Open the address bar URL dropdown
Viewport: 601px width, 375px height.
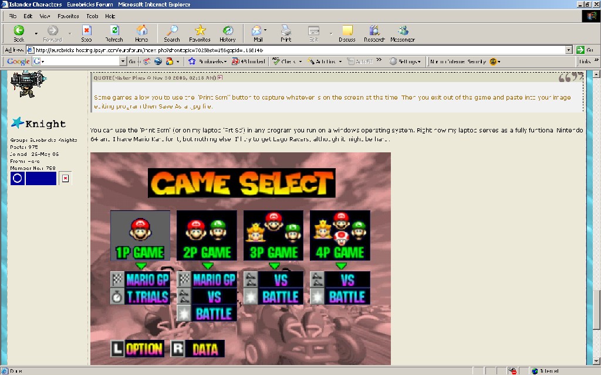pyautogui.click(x=569, y=50)
